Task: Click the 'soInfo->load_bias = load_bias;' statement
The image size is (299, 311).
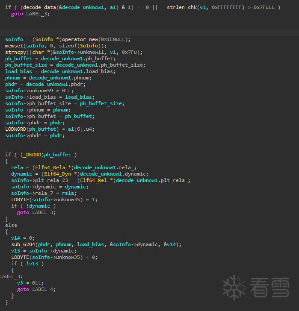Action: pos(50,97)
